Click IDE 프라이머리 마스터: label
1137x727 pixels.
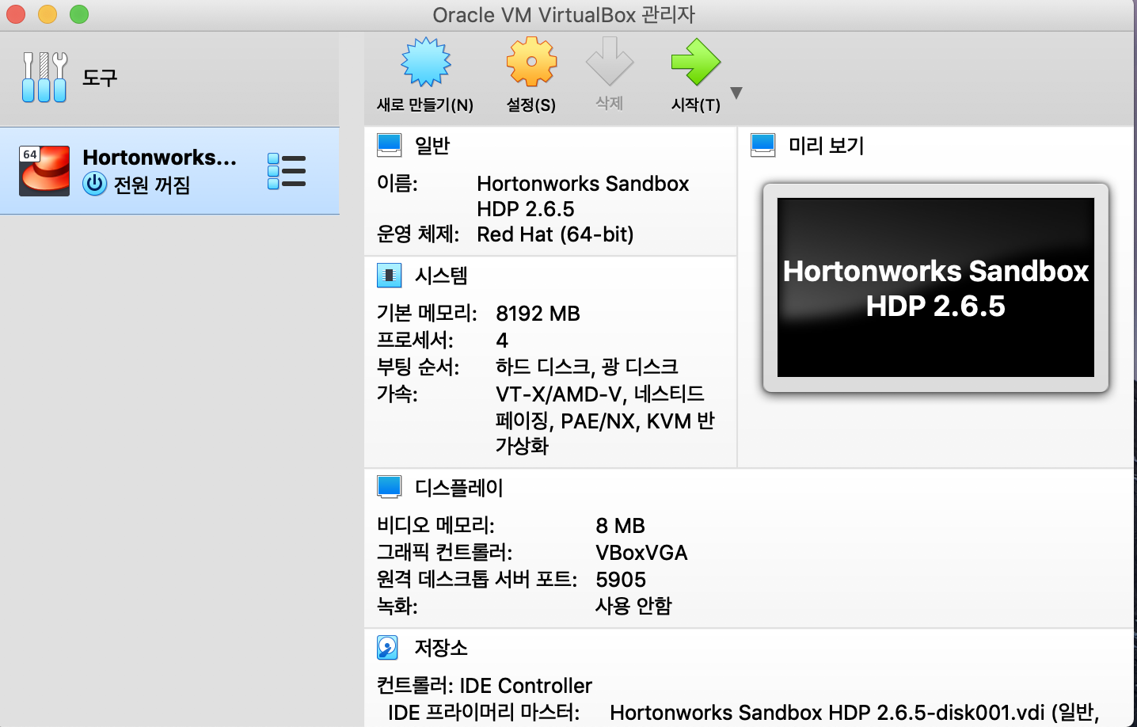point(484,713)
